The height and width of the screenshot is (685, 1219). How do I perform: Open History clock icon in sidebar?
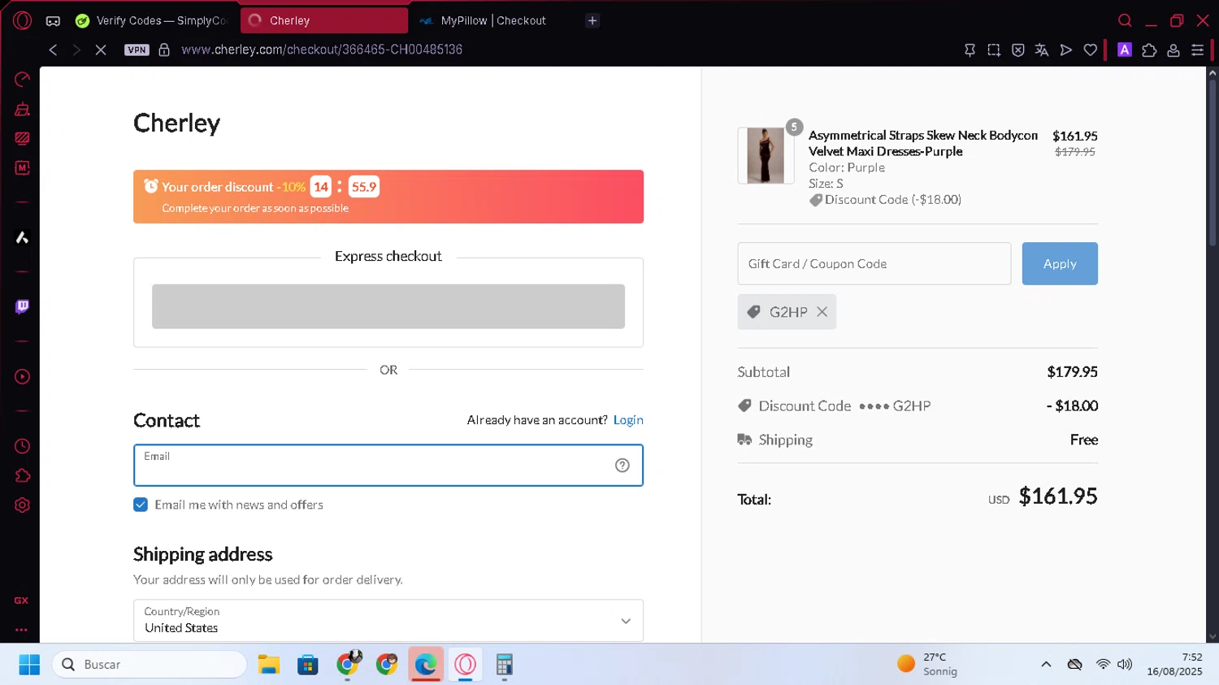[x=23, y=446]
